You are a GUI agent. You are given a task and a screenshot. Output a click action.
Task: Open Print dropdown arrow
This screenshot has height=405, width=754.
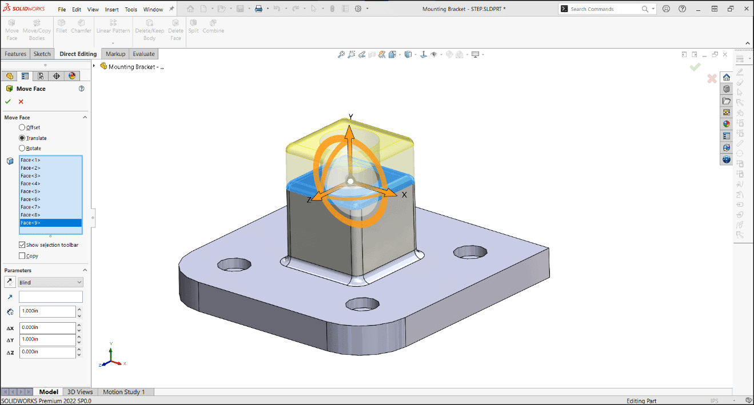tap(267, 9)
